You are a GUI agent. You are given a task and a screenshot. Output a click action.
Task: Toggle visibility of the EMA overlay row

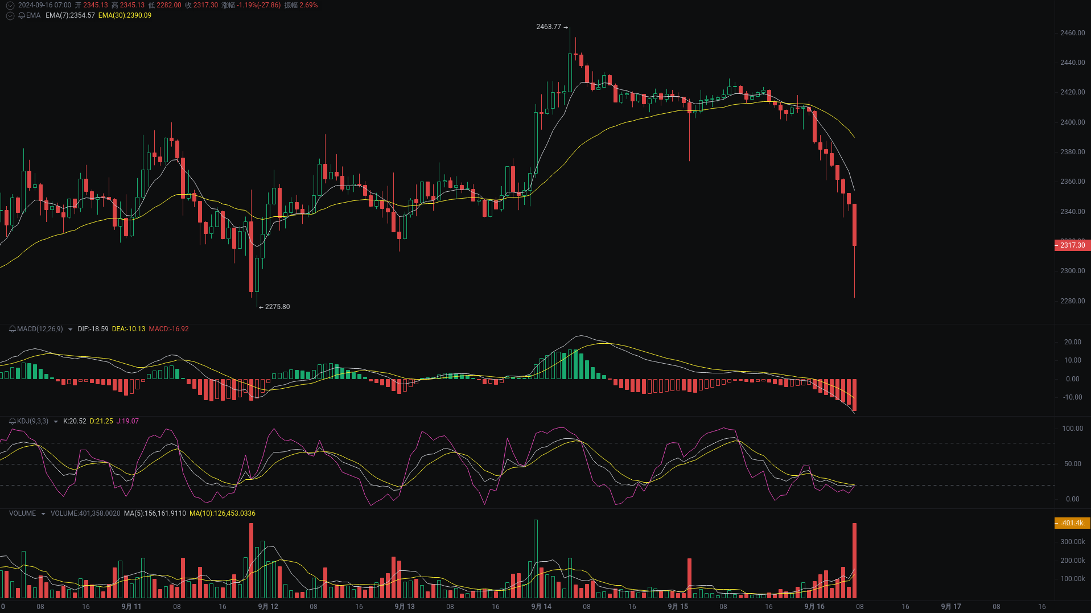(10, 15)
